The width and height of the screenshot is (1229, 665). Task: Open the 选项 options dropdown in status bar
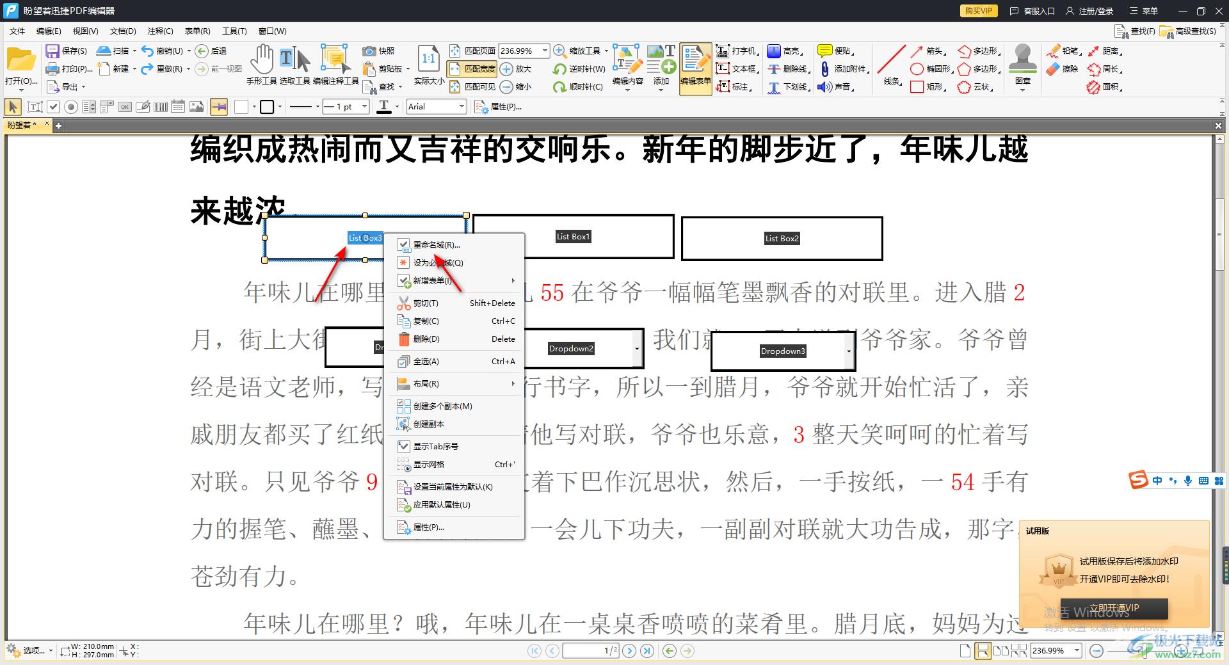coord(29,651)
